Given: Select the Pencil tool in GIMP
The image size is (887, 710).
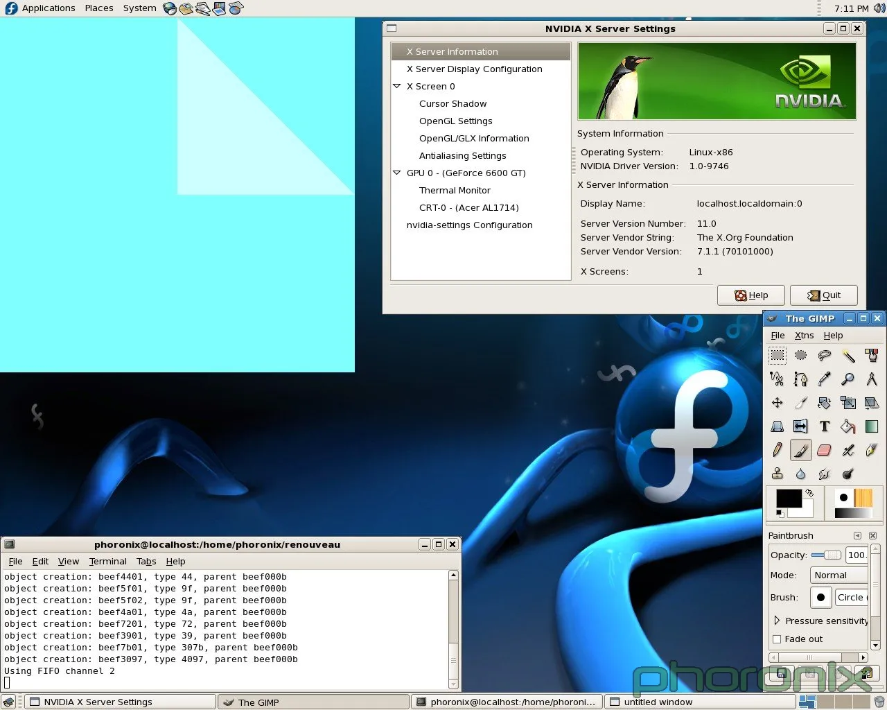Looking at the screenshot, I should [x=778, y=450].
